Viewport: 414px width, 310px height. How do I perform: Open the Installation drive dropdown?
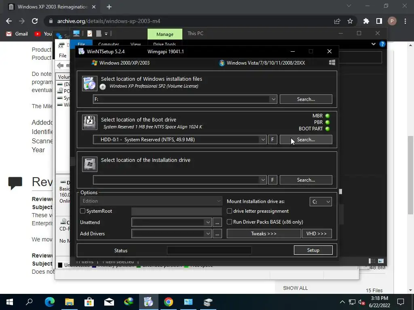point(263,180)
